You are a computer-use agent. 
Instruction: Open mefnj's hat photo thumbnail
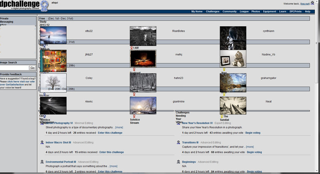[x=143, y=59]
